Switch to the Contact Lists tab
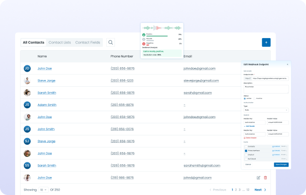The height and width of the screenshot is (195, 306). [59, 42]
